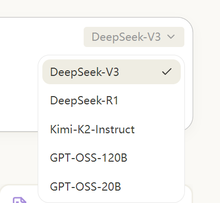Switch model to GPT-OSS-20B
The width and height of the screenshot is (220, 203).
112,186
